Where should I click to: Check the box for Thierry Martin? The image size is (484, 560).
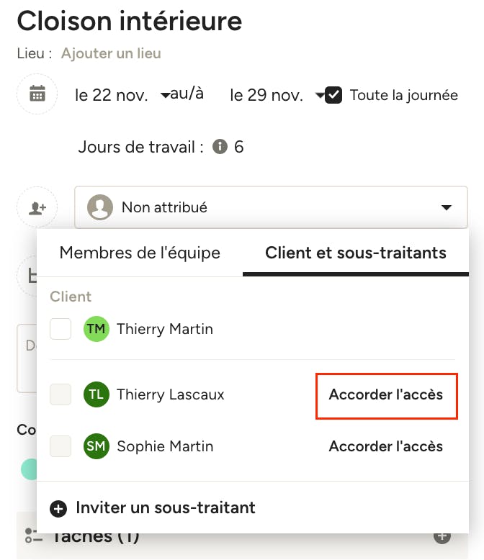[60, 329]
